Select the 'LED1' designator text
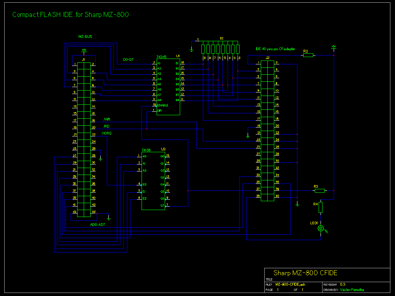The height and width of the screenshot is (296, 395). 314,223
